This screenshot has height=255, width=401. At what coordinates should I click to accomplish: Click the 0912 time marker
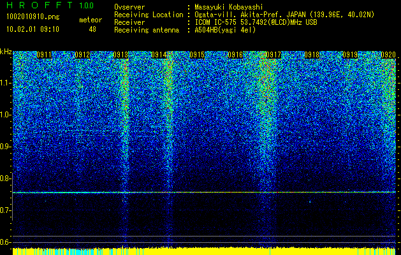(x=83, y=55)
